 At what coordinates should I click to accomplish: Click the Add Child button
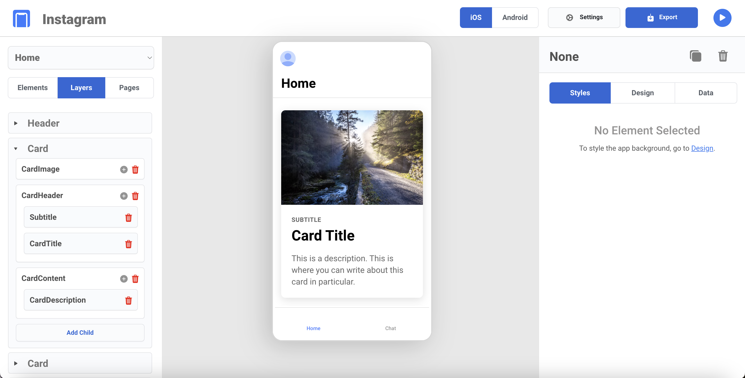(80, 332)
